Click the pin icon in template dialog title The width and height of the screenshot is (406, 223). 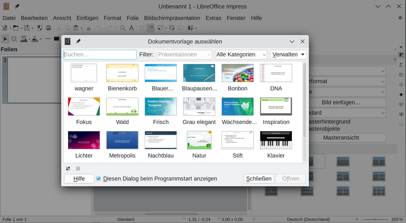coord(78,42)
